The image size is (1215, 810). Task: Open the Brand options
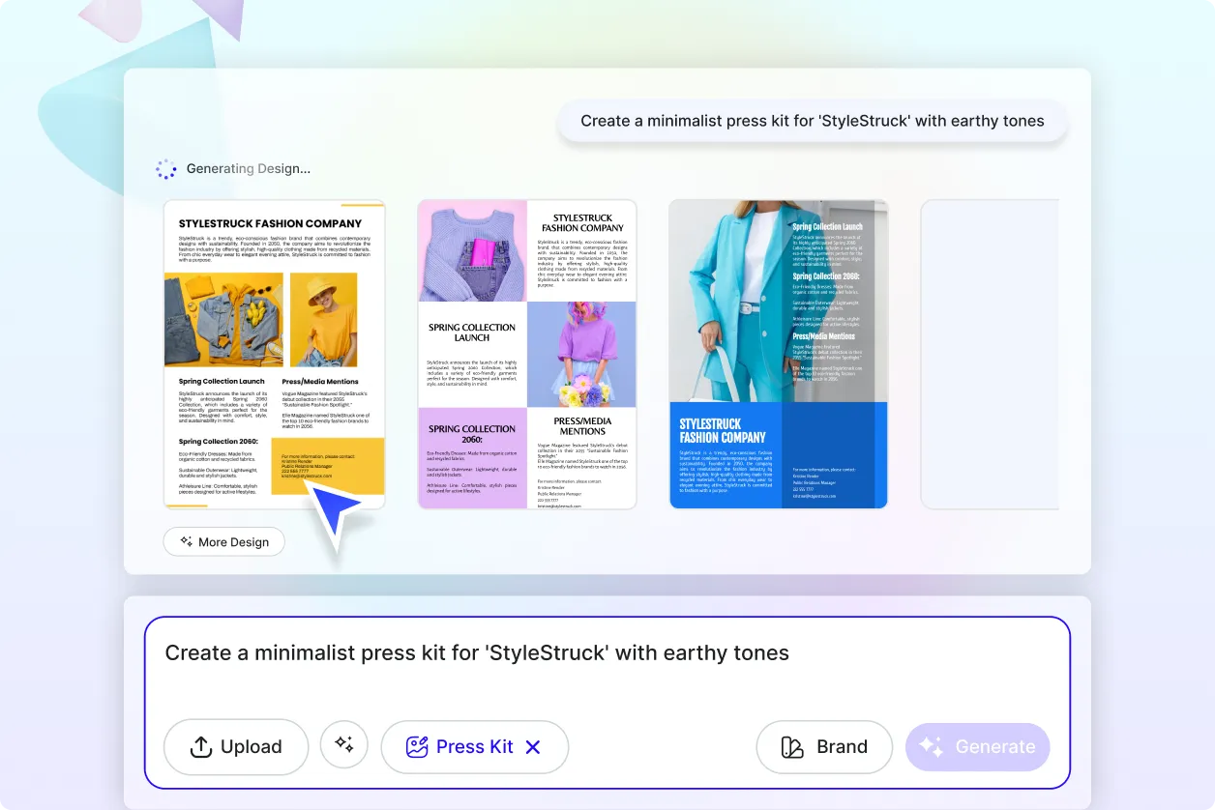(x=823, y=746)
